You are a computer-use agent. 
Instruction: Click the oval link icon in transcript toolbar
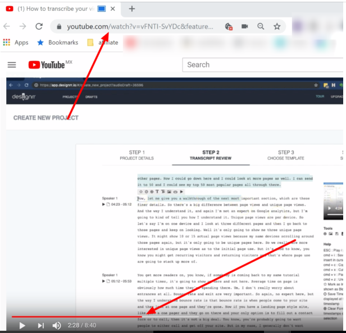175,192
